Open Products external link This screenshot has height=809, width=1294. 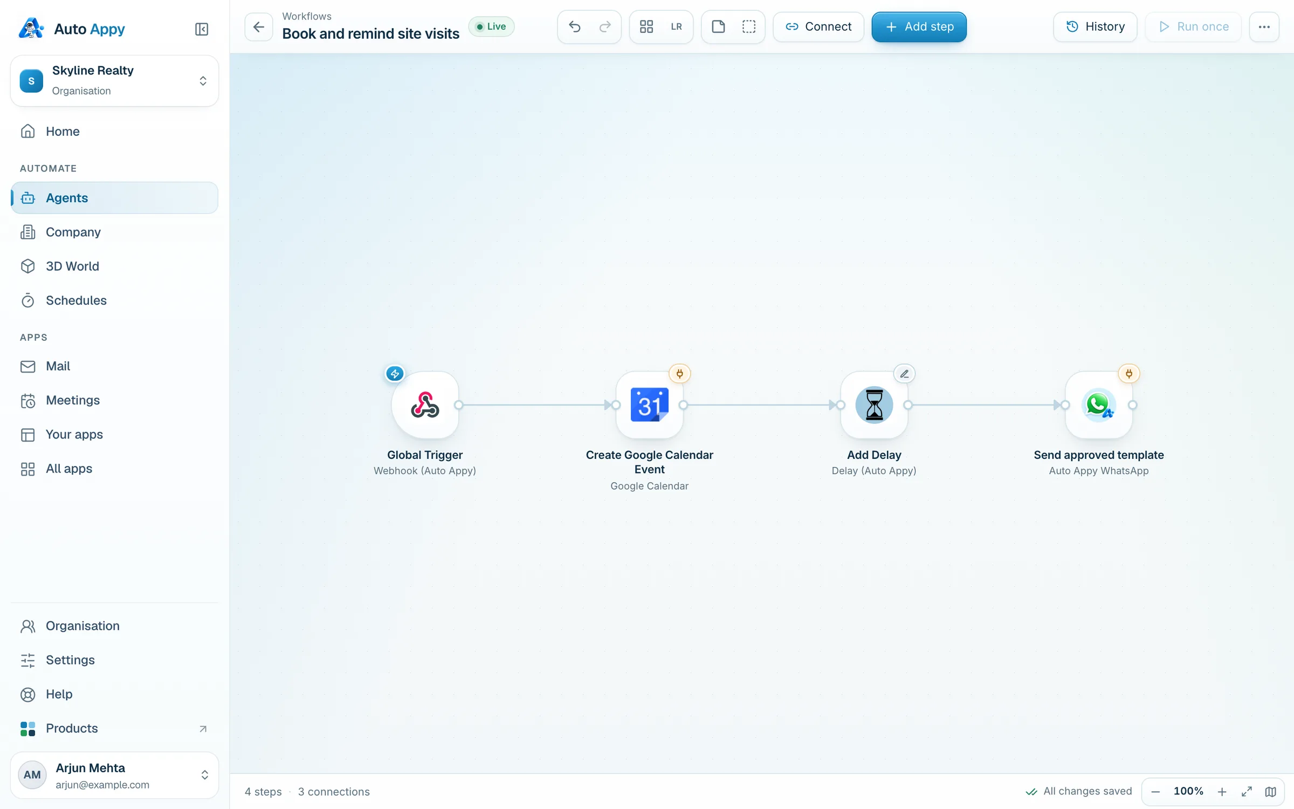(x=114, y=728)
